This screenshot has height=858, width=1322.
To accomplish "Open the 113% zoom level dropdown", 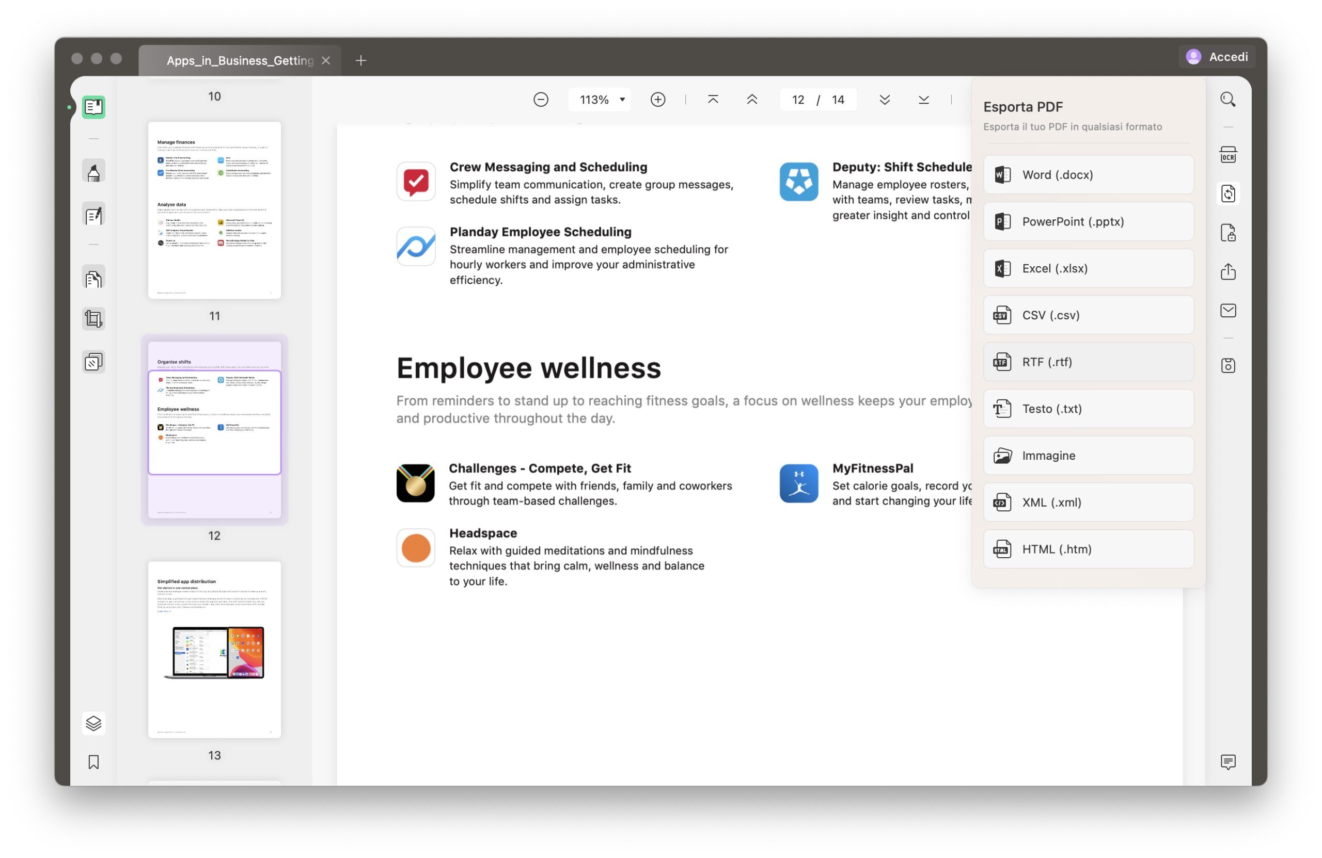I will 600,100.
